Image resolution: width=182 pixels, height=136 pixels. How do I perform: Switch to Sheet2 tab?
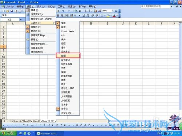click(27, 121)
